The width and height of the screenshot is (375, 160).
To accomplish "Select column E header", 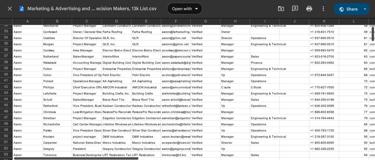I will click(x=146, y=21).
